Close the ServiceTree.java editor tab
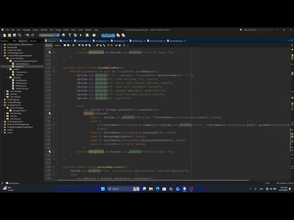Screen dimensions: 294x220 click(164, 41)
